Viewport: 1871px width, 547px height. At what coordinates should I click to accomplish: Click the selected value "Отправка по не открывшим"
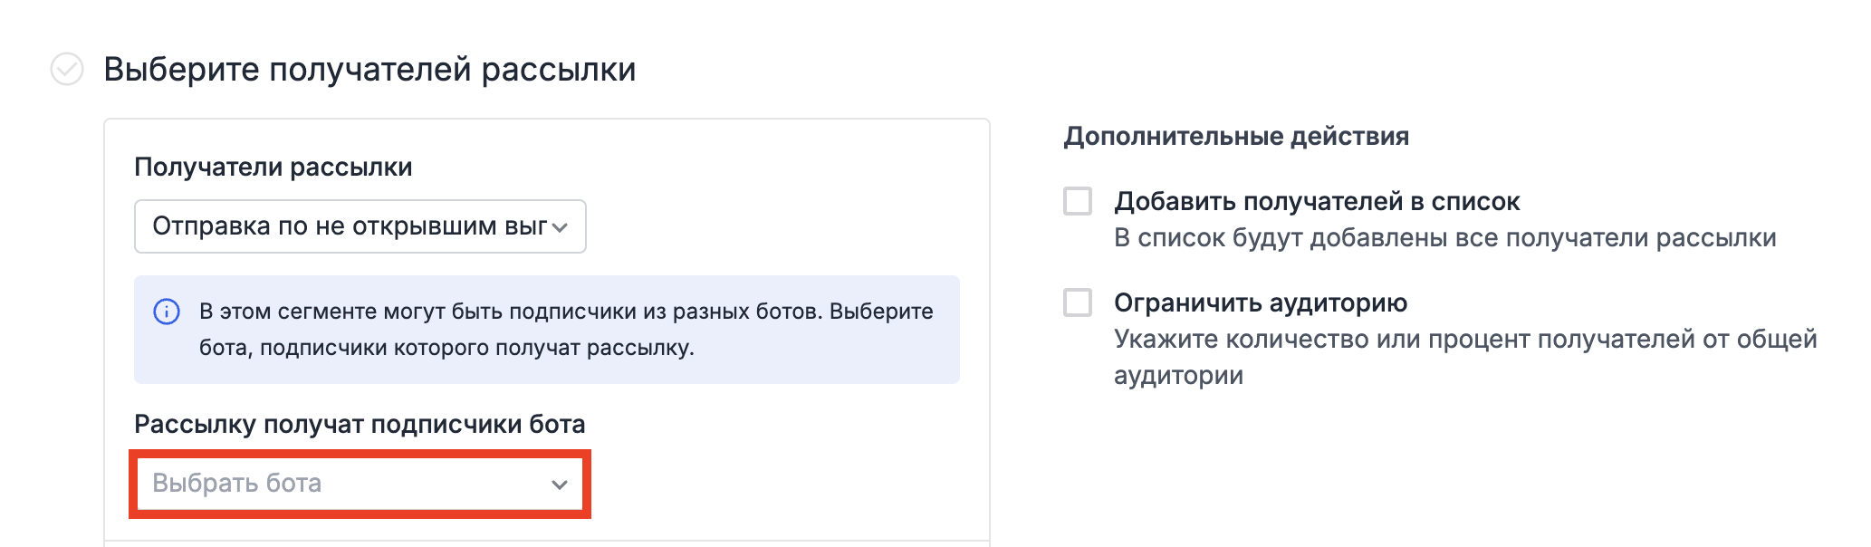tap(349, 226)
